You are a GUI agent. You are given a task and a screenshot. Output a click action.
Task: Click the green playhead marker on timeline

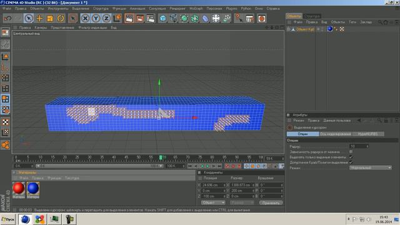pyautogui.click(x=161, y=157)
